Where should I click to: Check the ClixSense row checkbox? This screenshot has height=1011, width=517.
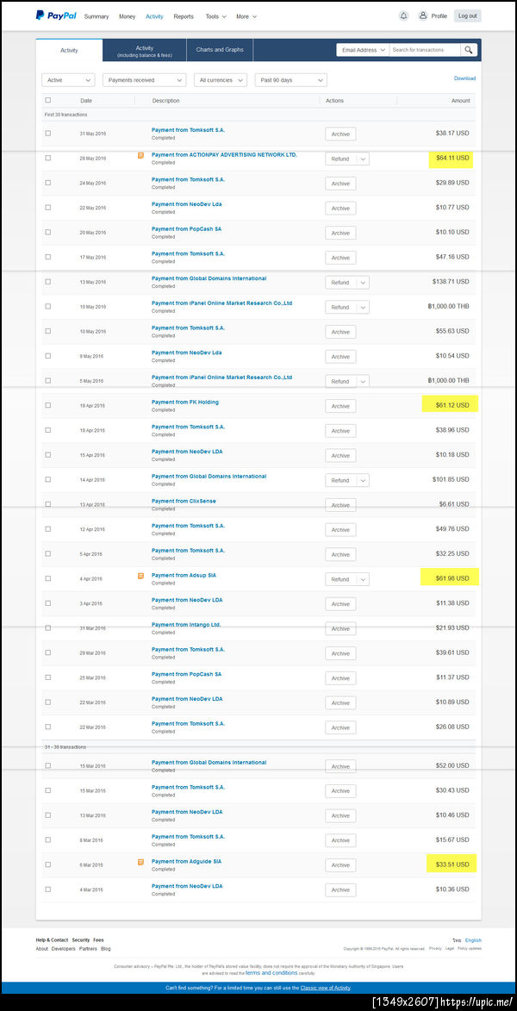pyautogui.click(x=47, y=504)
